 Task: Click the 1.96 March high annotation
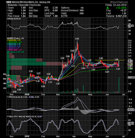point(63,58)
